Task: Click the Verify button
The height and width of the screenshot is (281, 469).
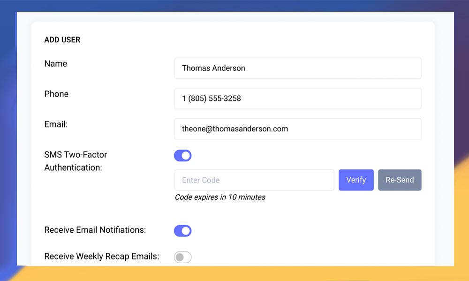Action: pyautogui.click(x=356, y=180)
